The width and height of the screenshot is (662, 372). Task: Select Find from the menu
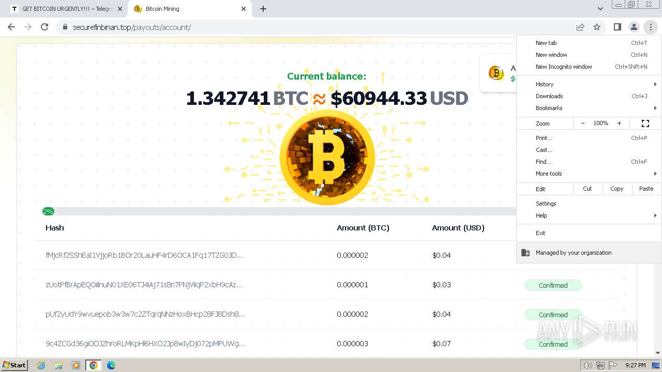click(589, 162)
